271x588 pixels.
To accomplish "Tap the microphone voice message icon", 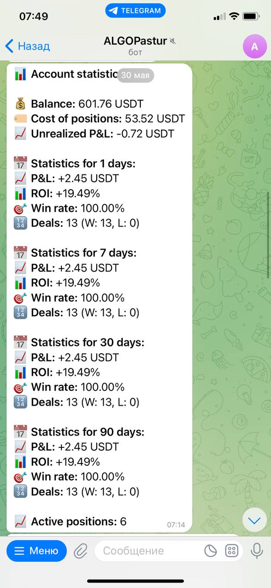I will 256,551.
